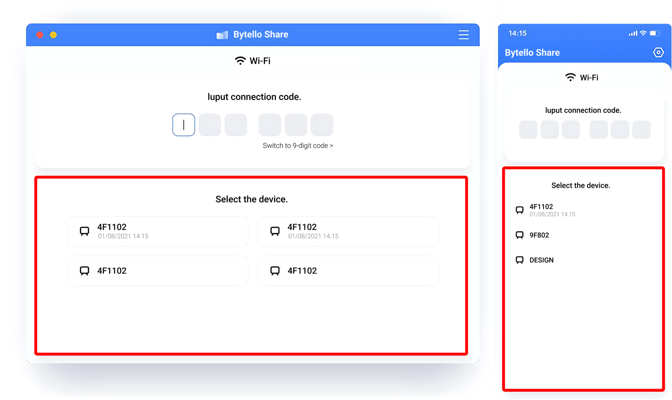
Task: Click the screen icon beside DESIGN device
Action: coord(520,260)
